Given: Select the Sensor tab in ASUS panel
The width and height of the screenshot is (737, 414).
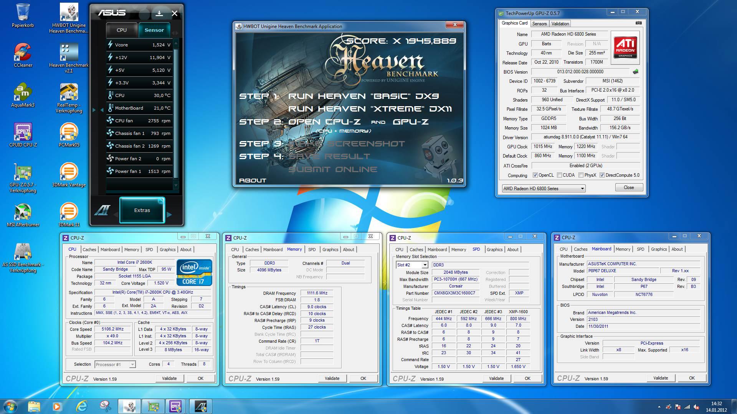Looking at the screenshot, I should point(154,30).
